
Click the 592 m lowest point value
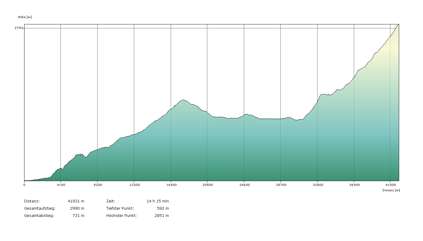tap(163, 208)
